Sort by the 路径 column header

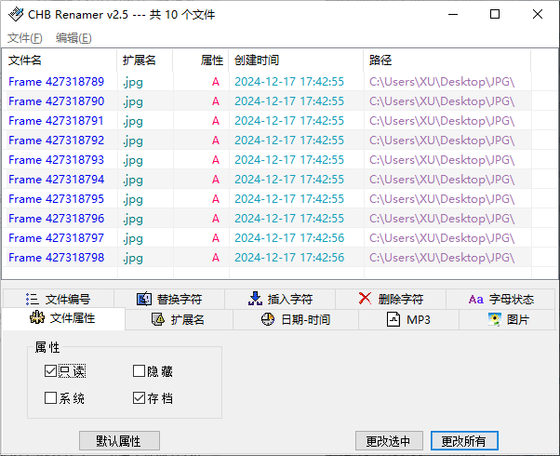point(447,60)
